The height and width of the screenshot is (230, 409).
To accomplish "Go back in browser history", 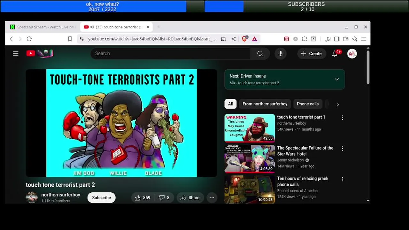I will point(12,39).
